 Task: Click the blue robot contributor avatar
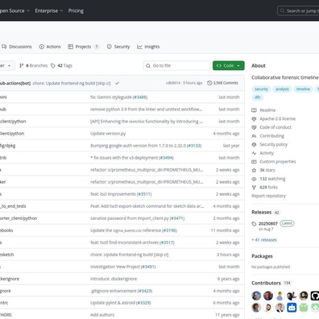292,308
